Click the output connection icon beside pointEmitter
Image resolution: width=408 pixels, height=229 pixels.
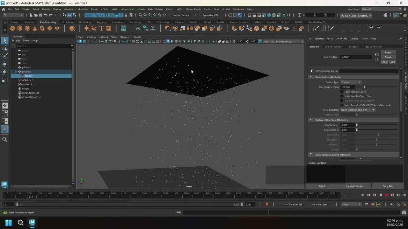(x=376, y=59)
